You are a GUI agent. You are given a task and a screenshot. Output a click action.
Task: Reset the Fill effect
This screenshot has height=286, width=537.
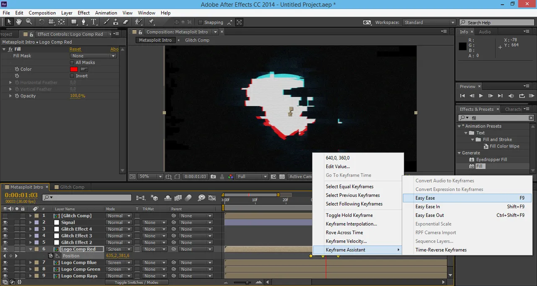pyautogui.click(x=76, y=49)
